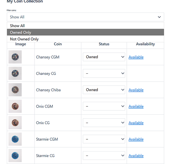The width and height of the screenshot is (179, 164).
Task: Change the Chansey CG status dropdown
Action: point(104,73)
